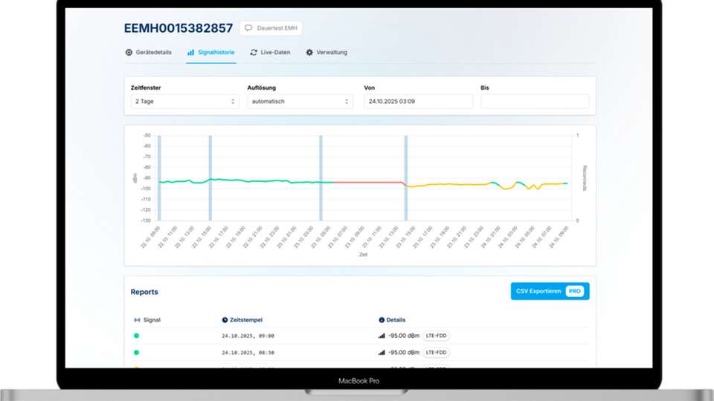Click the bar chart icon for Signalhistorie
This screenshot has height=401, width=714.
190,53
